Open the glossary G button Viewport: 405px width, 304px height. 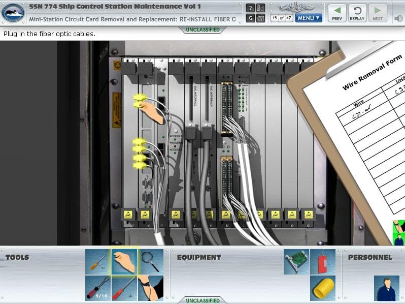pos(250,18)
